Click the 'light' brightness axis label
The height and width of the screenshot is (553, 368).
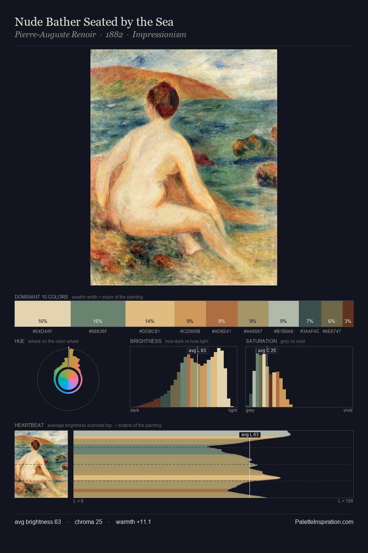[233, 410]
